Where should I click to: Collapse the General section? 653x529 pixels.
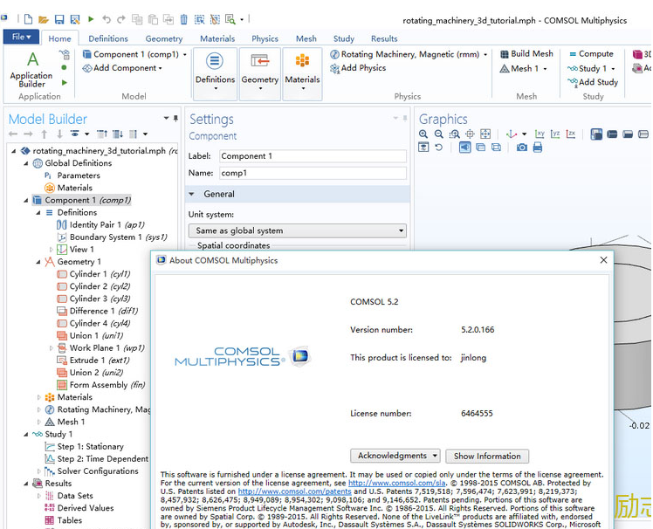191,194
